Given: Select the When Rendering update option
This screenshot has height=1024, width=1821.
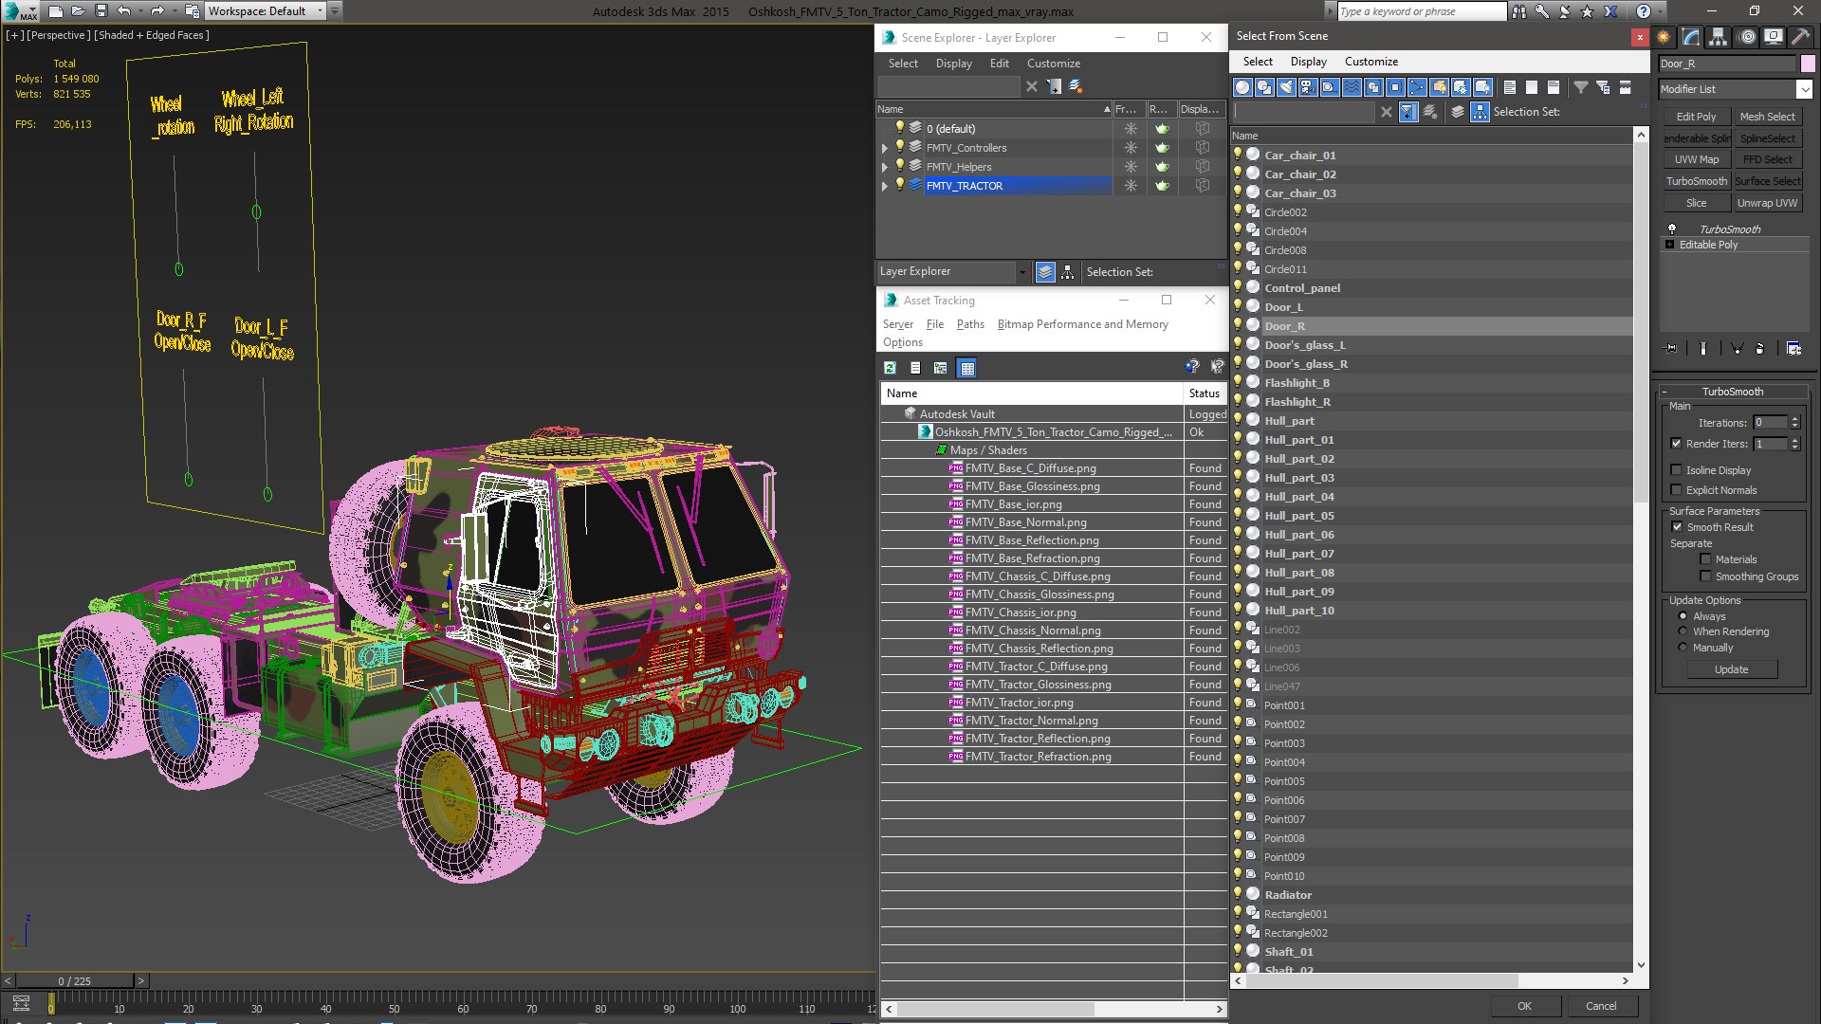Looking at the screenshot, I should point(1683,631).
